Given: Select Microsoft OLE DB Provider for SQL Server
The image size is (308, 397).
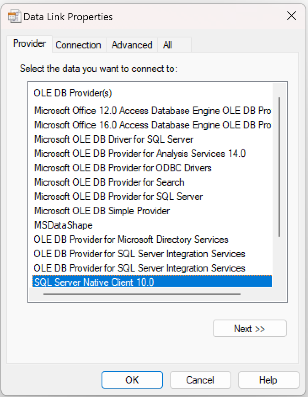Looking at the screenshot, I should [118, 197].
